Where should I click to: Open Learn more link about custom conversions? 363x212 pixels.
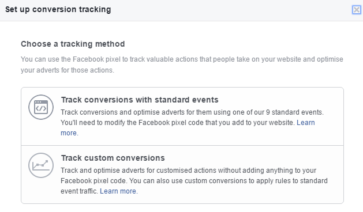(x=119, y=191)
